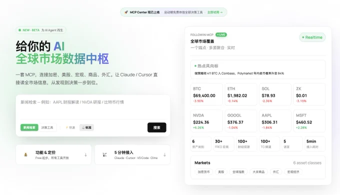Enable the 快速 speed option
Screen dimensions: 340x195
(x=70, y=127)
